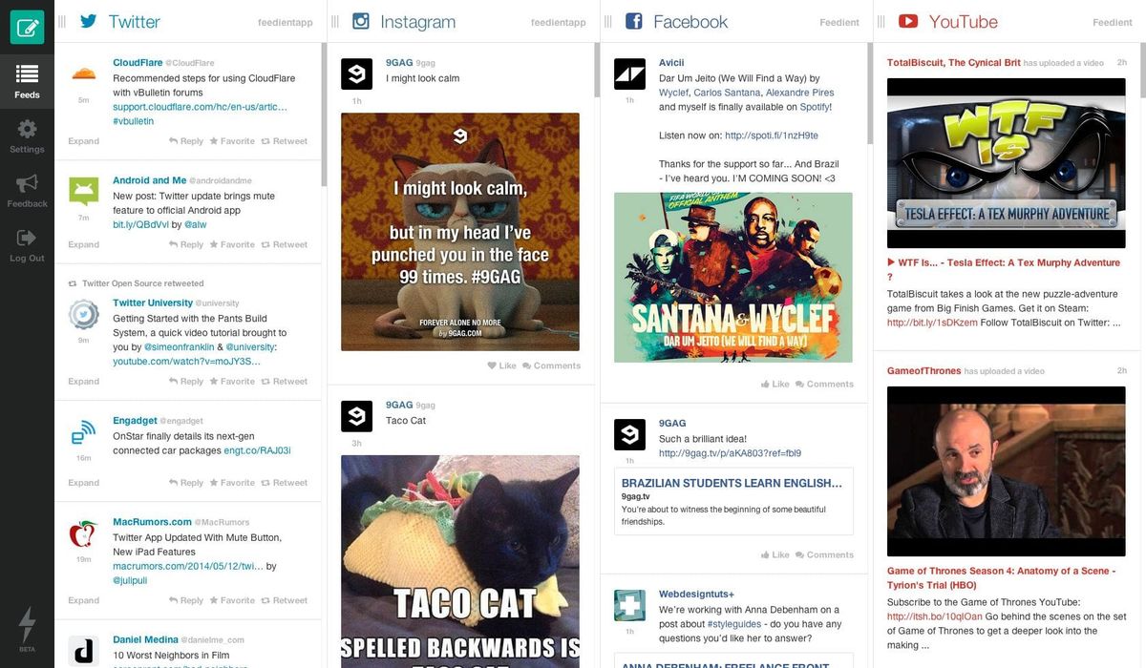Viewport: 1146px width, 668px height.
Task: Click Daniel Medina avatar
Action: [84, 651]
